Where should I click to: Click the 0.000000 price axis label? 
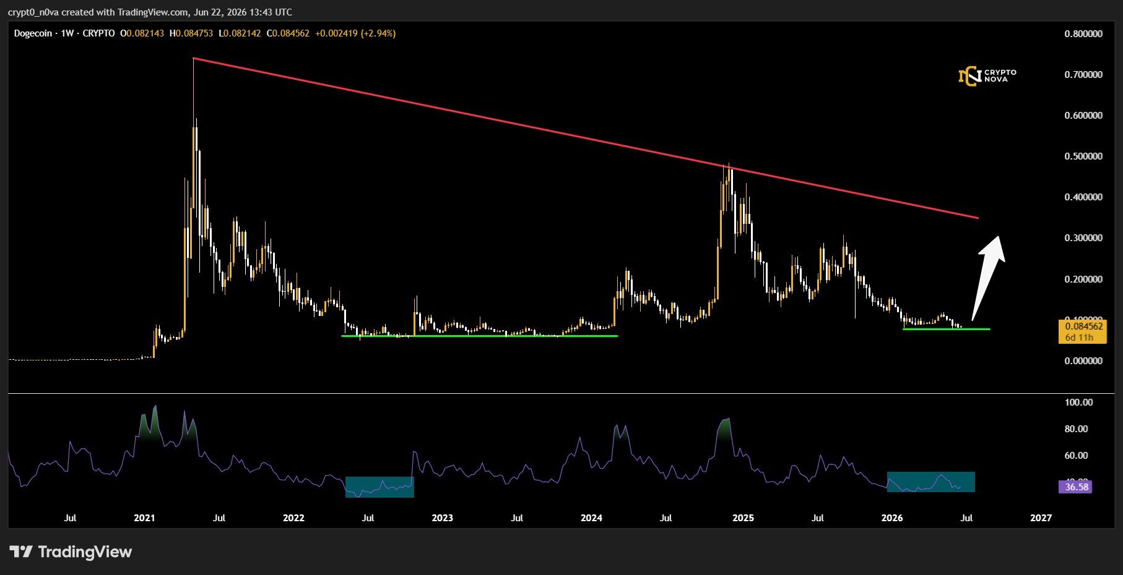1083,361
